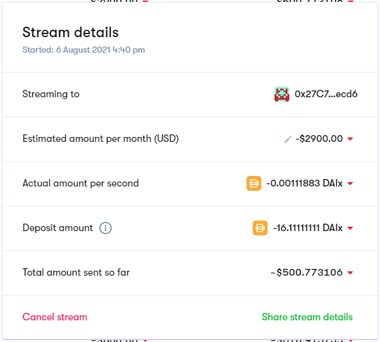Screen dimensions: 380x342
Task: Click the -$2900.00 monthly amount value
Action: coord(319,139)
